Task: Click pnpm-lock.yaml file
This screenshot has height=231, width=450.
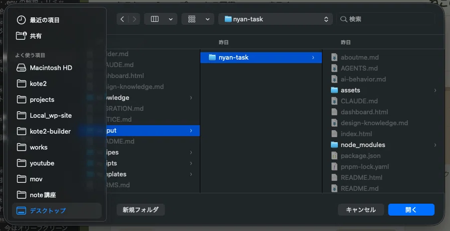Action: [365, 166]
